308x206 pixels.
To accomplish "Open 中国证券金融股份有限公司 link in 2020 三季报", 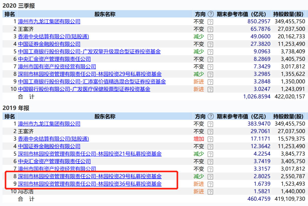I will tap(49, 44).
